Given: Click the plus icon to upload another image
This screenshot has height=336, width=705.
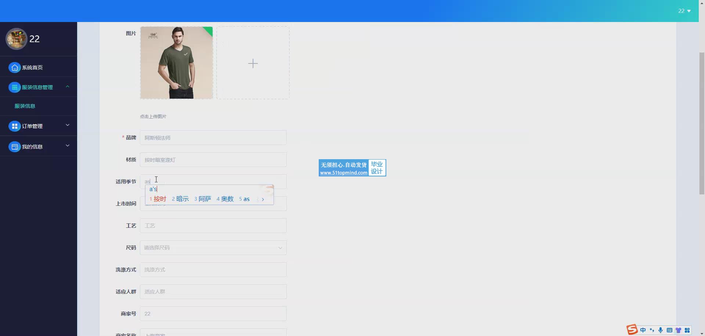Looking at the screenshot, I should pos(253,63).
